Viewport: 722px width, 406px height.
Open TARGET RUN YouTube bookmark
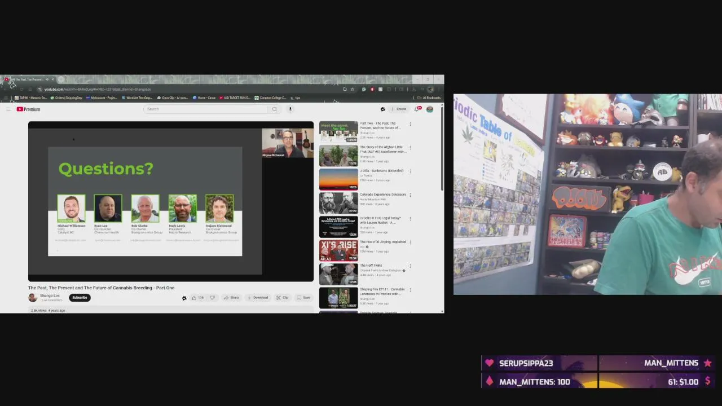(x=235, y=98)
